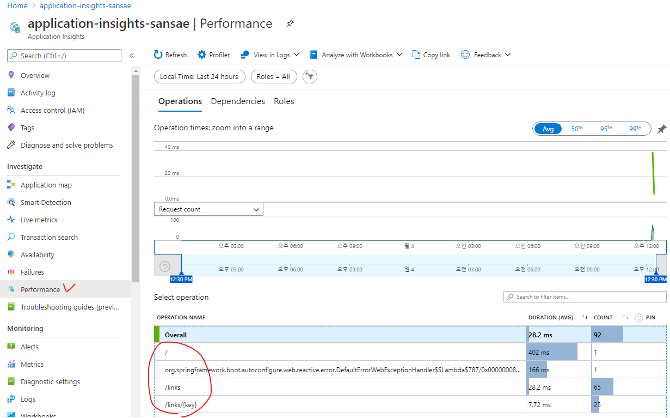The image size is (670, 418).
Task: Click the right 12:30 PM range handle
Action: [655, 278]
